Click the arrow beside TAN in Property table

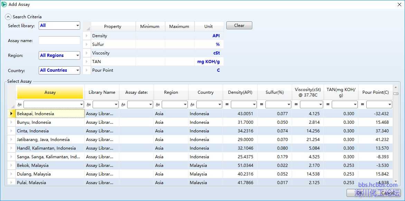[x=87, y=62]
